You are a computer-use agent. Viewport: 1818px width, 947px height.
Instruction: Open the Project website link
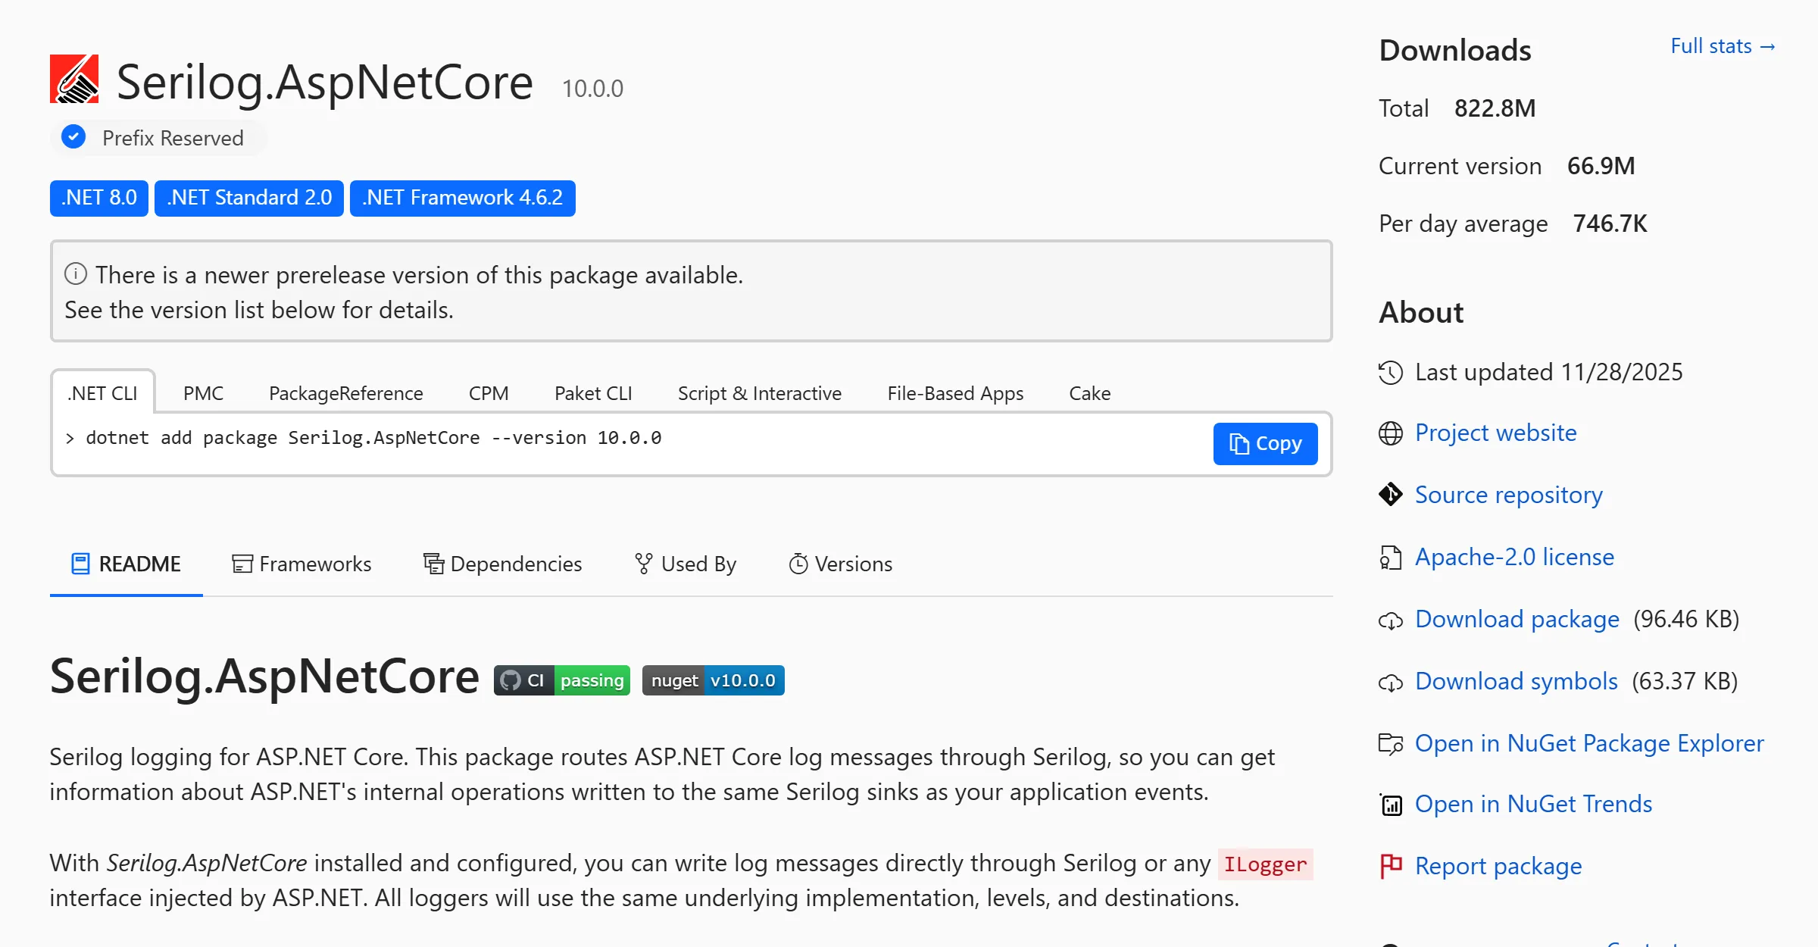1495,433
